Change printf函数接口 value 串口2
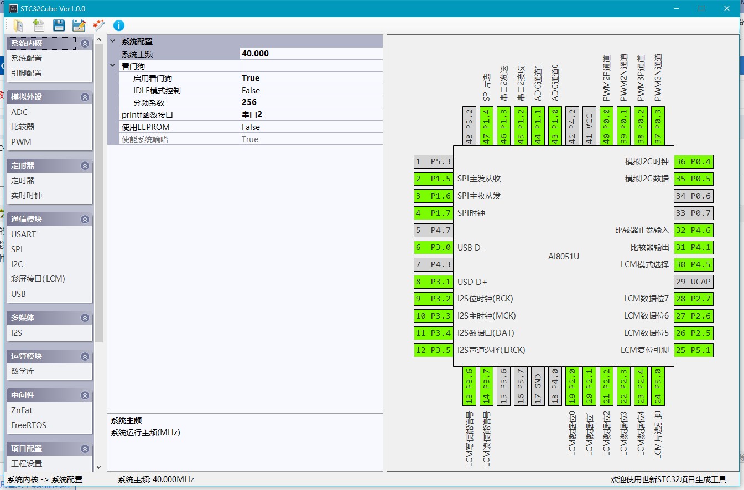This screenshot has width=744, height=490. point(311,114)
